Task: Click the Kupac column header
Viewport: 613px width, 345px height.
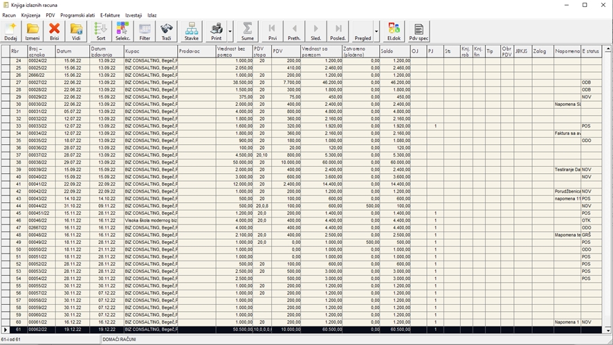Action: point(150,51)
